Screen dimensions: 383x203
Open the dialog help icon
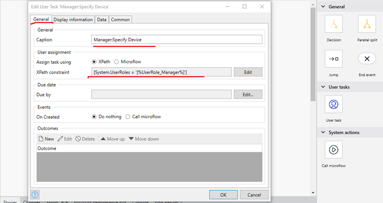(x=35, y=194)
